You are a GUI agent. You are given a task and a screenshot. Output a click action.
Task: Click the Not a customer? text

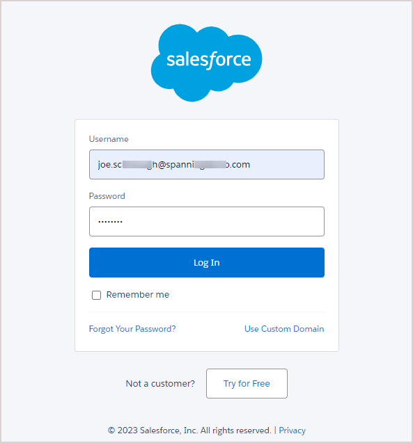tap(160, 383)
